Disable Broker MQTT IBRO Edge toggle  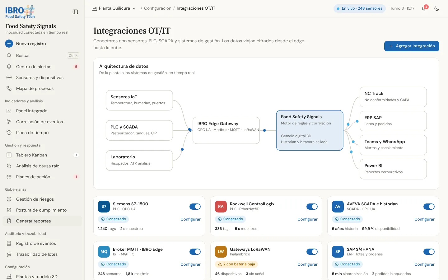coord(195,252)
